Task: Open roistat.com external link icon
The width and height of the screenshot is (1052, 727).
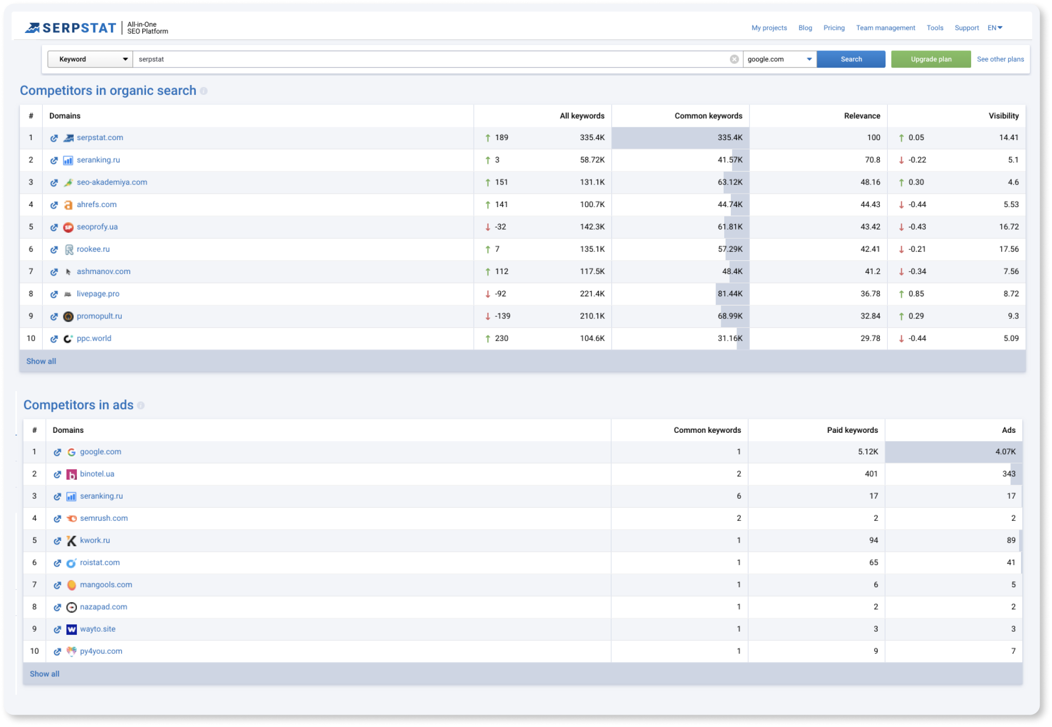Action: coord(57,563)
